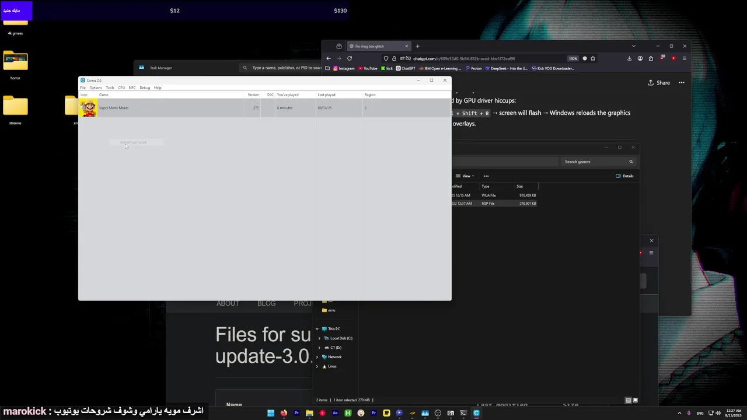
Task: Open the browser extensions puzzle icon
Action: (x=651, y=58)
